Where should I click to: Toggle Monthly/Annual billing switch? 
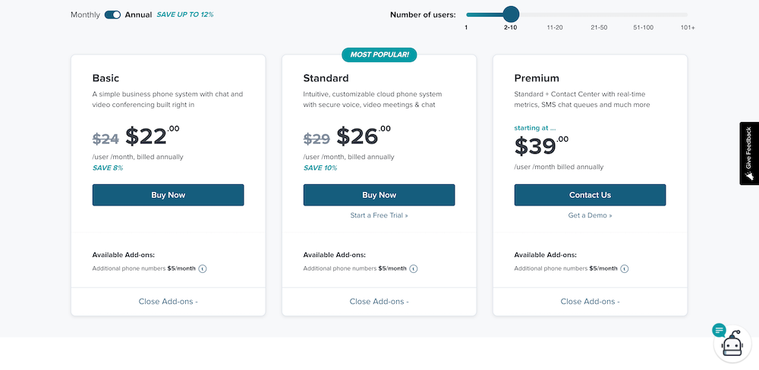pos(113,14)
